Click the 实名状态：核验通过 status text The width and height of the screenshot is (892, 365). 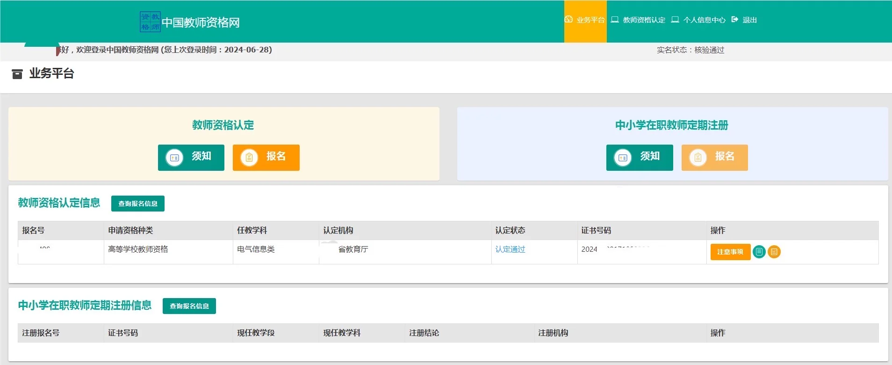(691, 50)
